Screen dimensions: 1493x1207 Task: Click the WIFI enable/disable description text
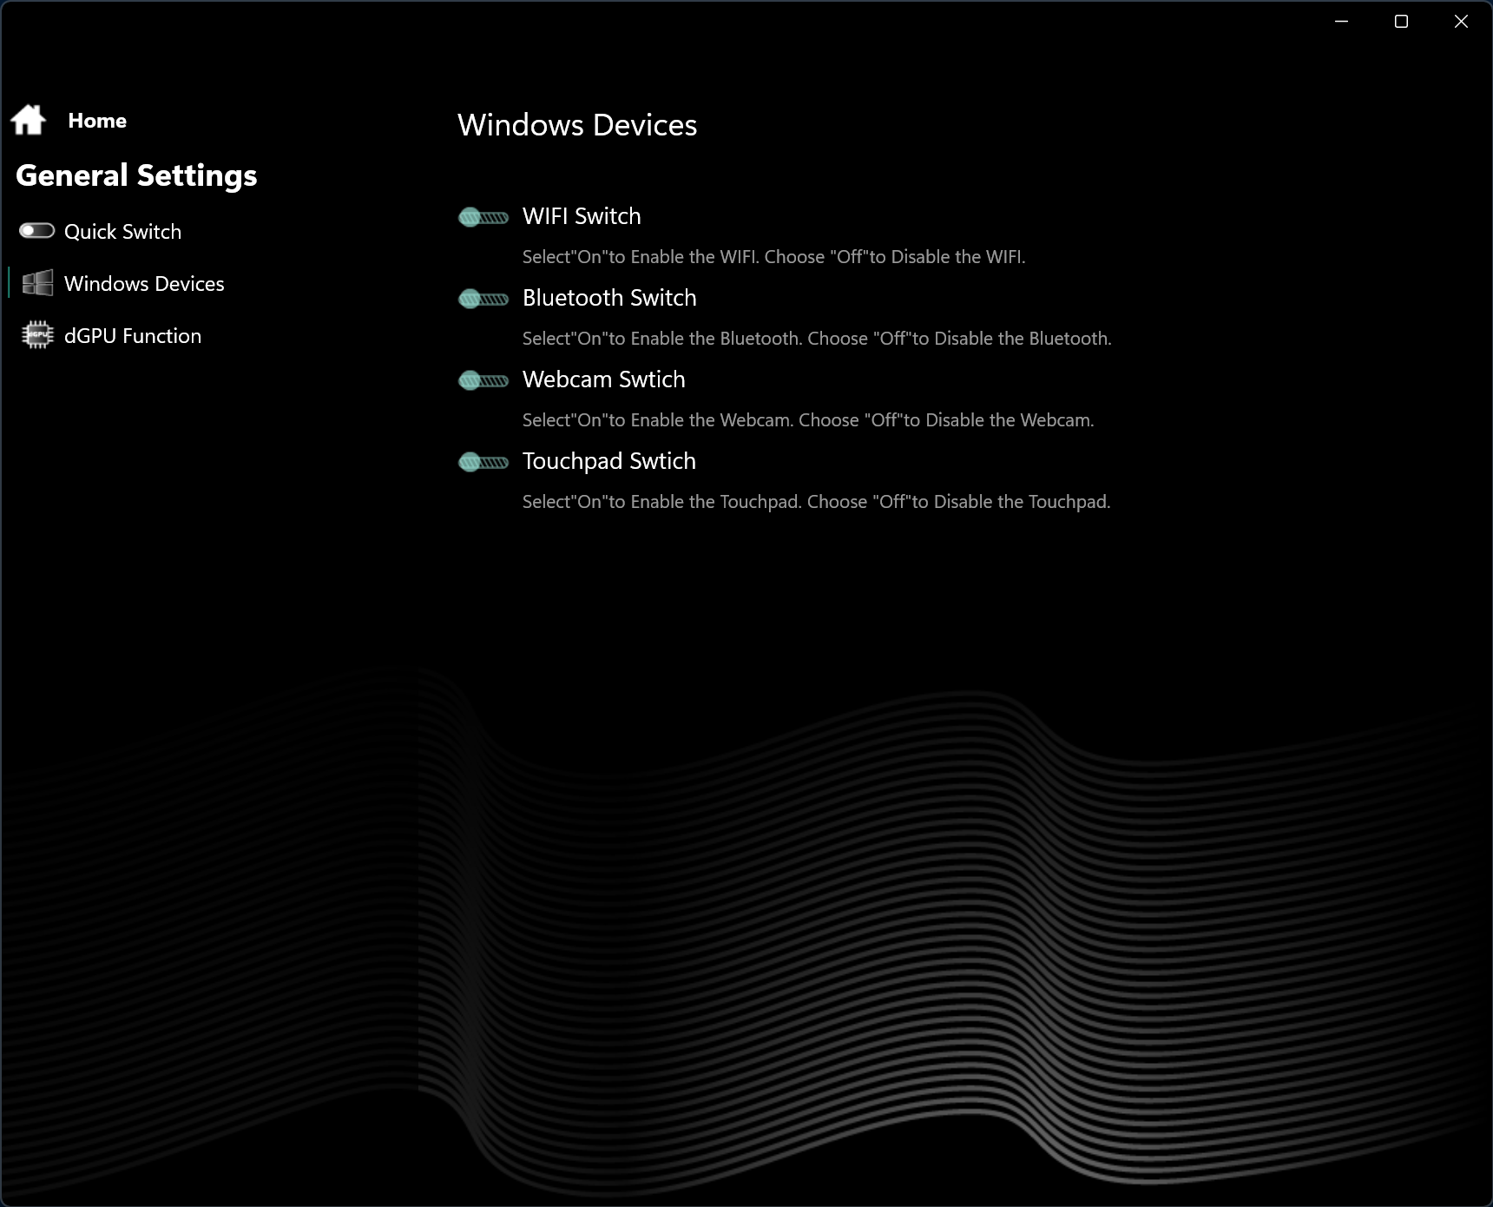coord(774,257)
